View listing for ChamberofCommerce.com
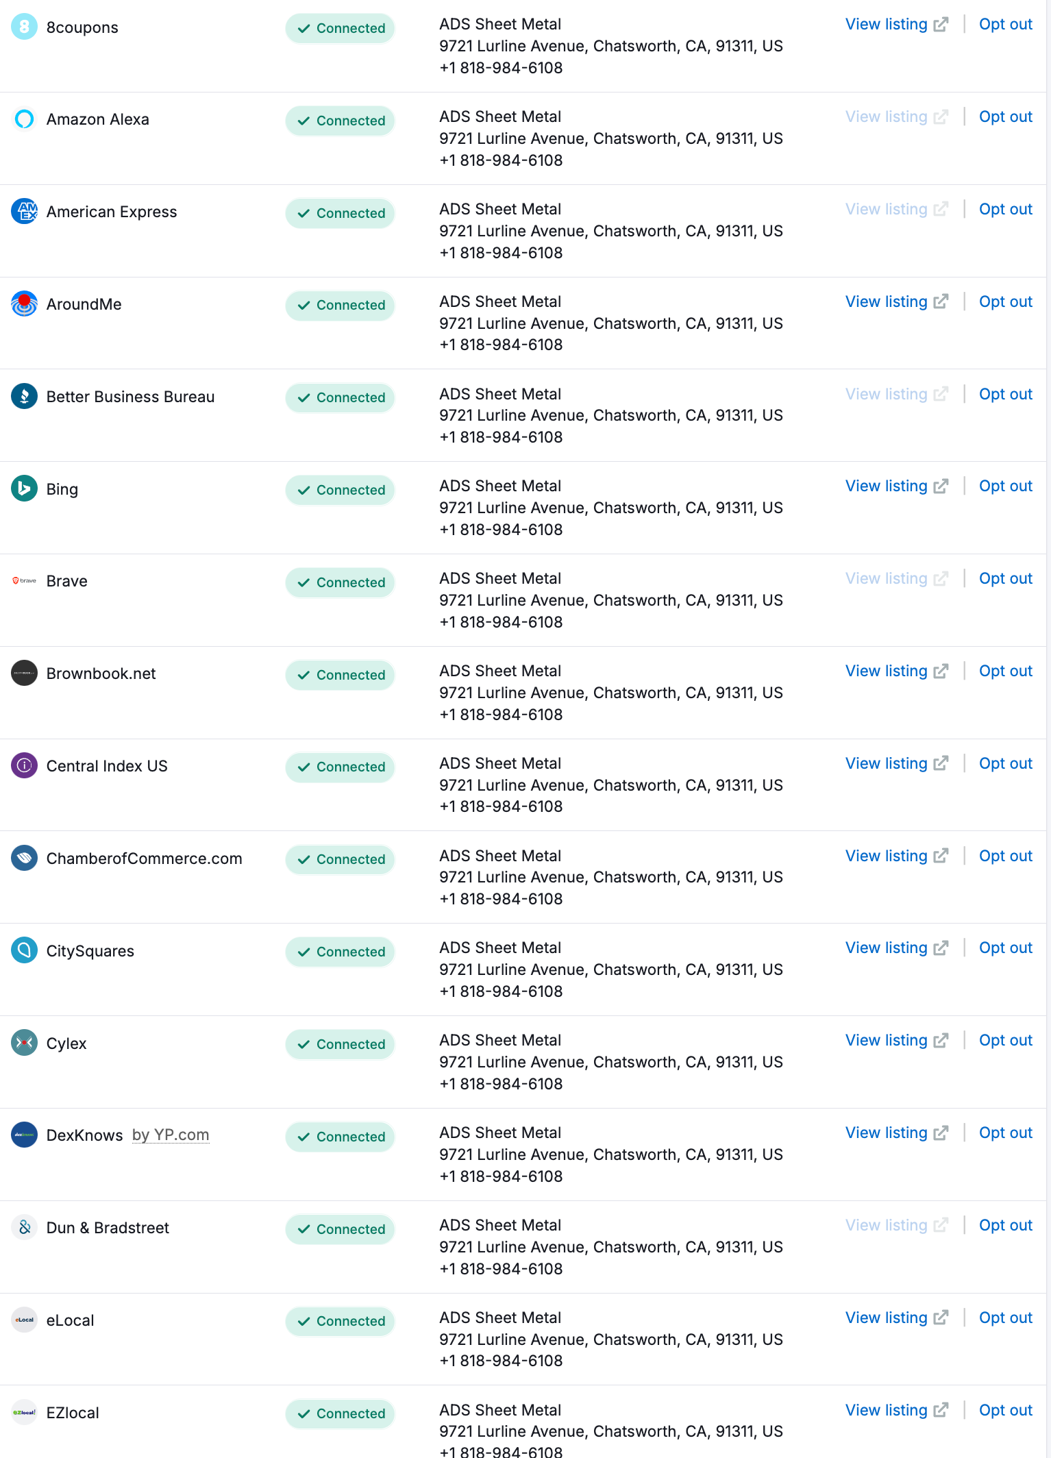 pos(896,856)
